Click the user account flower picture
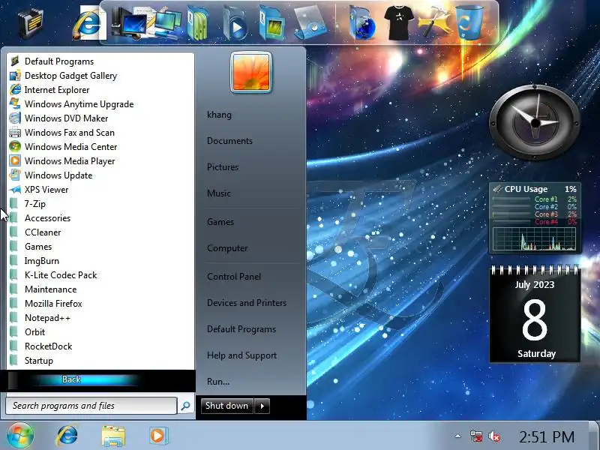This screenshot has height=450, width=600. pos(251,72)
